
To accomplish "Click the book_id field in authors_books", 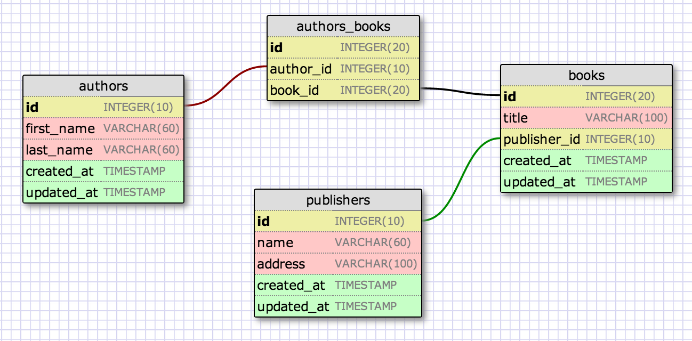I will pyautogui.click(x=294, y=90).
